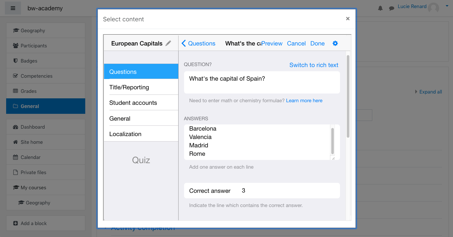Select the Title/Reporting tab
The width and height of the screenshot is (453, 237).
tap(129, 87)
